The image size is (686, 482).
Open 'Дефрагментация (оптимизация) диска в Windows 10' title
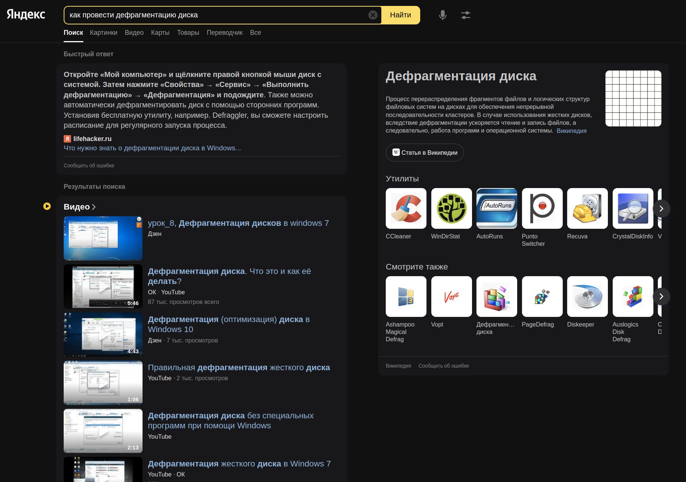coord(229,324)
